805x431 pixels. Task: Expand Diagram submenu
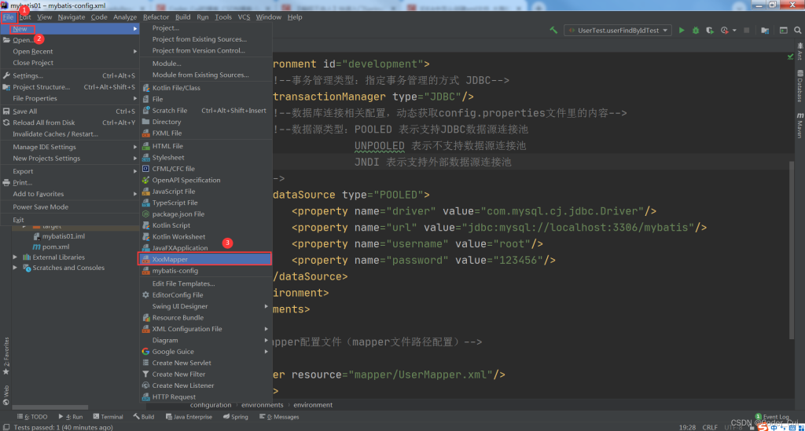pyautogui.click(x=205, y=340)
